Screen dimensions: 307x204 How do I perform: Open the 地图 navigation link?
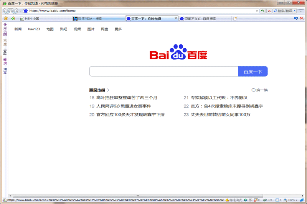click(50, 29)
